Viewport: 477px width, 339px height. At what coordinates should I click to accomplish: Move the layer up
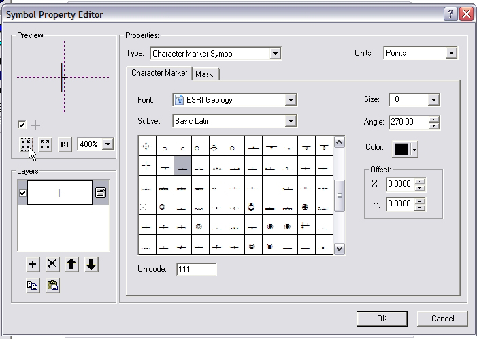coord(71,265)
